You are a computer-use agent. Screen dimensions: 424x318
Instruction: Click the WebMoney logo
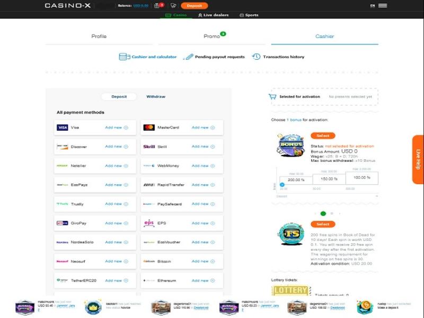pyautogui.click(x=149, y=166)
